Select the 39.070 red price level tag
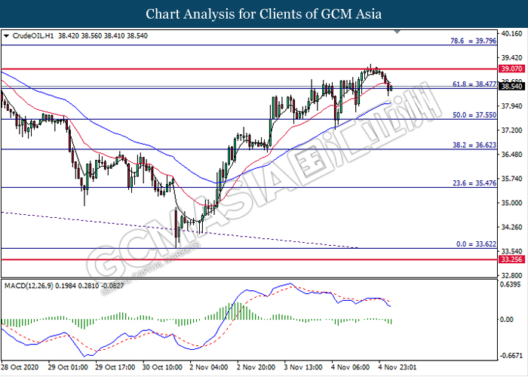 tap(511, 69)
